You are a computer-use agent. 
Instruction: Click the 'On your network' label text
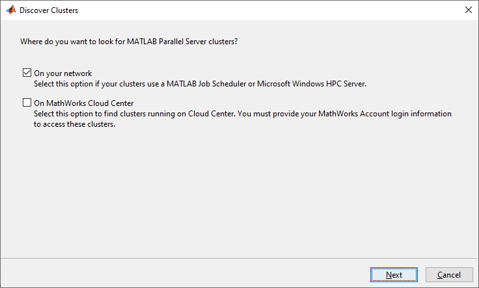pyautogui.click(x=62, y=73)
